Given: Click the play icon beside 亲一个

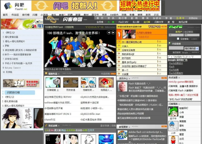Looking at the screenshot, I should [x=119, y=70].
